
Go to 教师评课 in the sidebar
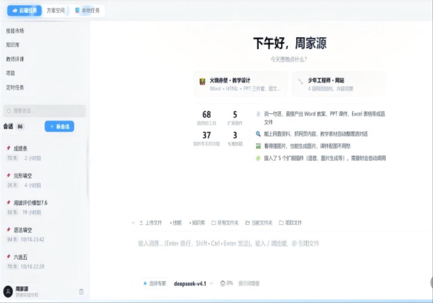[15, 59]
